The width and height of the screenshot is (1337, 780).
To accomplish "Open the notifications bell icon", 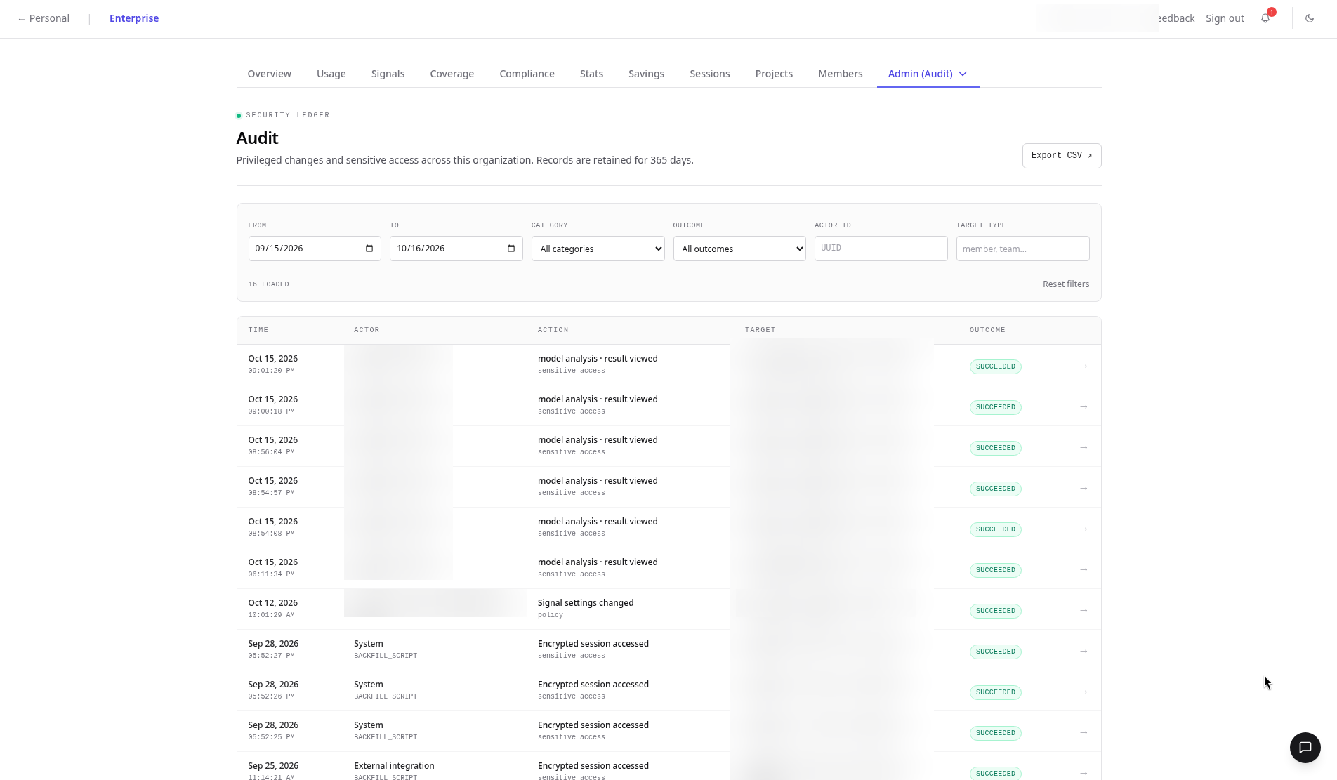I will click(x=1265, y=18).
